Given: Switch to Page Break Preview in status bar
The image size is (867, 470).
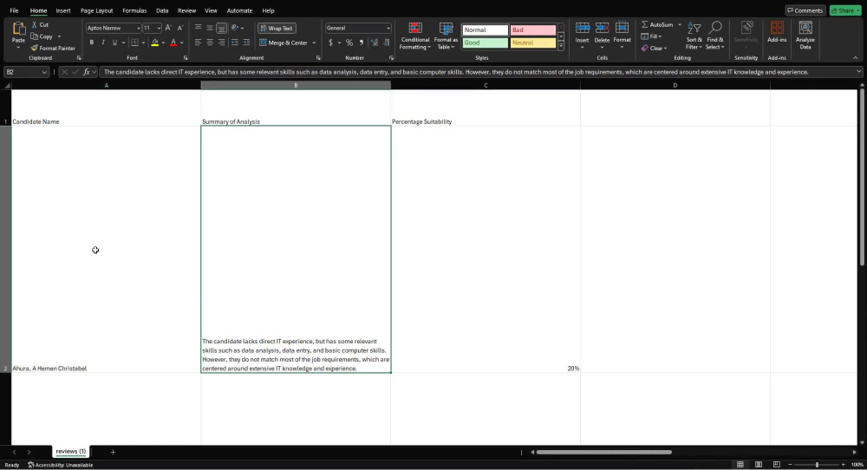Looking at the screenshot, I should point(776,465).
